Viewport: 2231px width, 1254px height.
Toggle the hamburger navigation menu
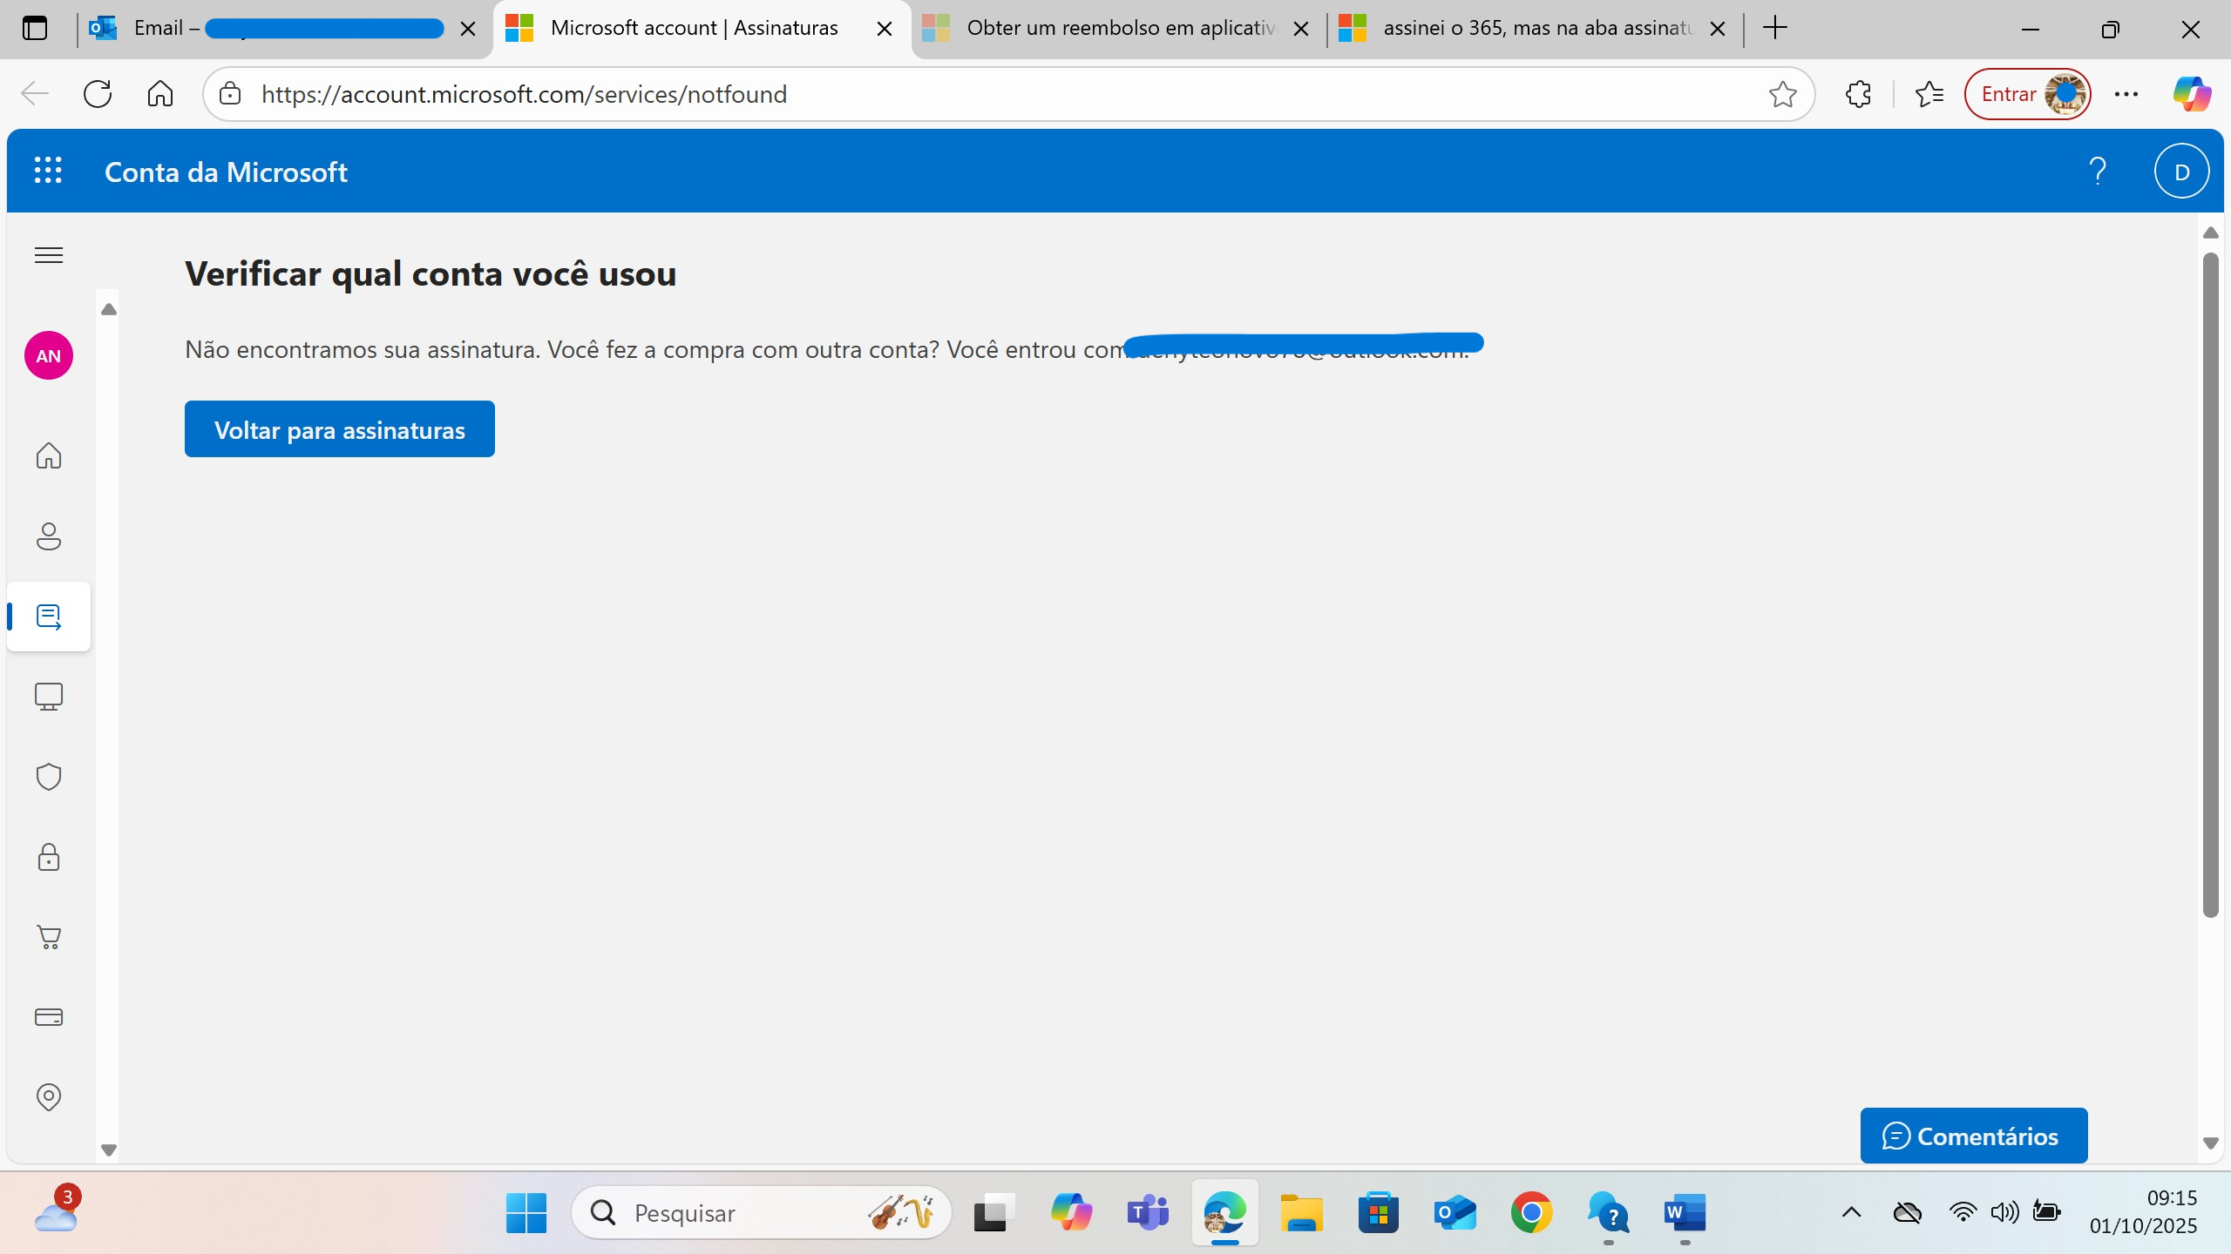(x=49, y=255)
